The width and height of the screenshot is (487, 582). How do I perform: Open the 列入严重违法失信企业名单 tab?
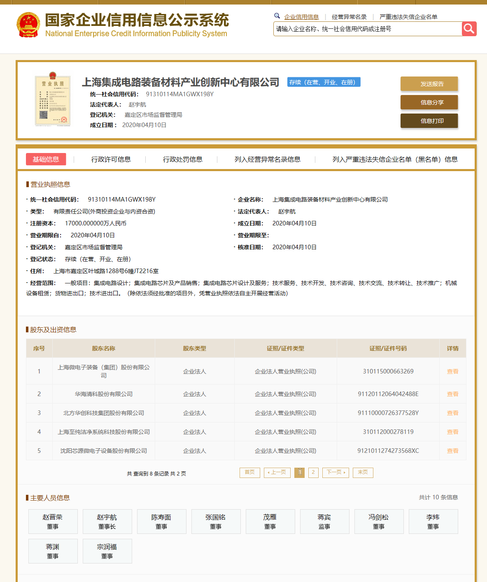pyautogui.click(x=395, y=160)
